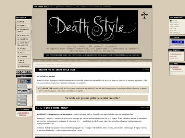Click the black disclaimer banner NÃO É UM FÓRUM DE GORE
Screen dimensions: 185x138
[x=92, y=55]
